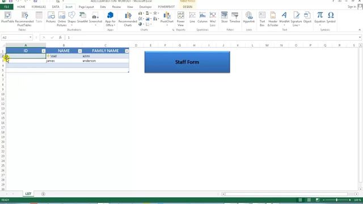Insert a Line sparkline

click(192, 18)
